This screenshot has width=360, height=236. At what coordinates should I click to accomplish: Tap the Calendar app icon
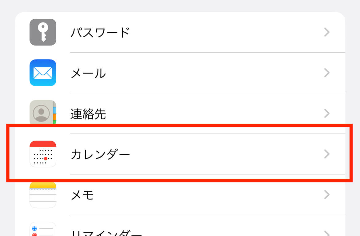tap(43, 154)
